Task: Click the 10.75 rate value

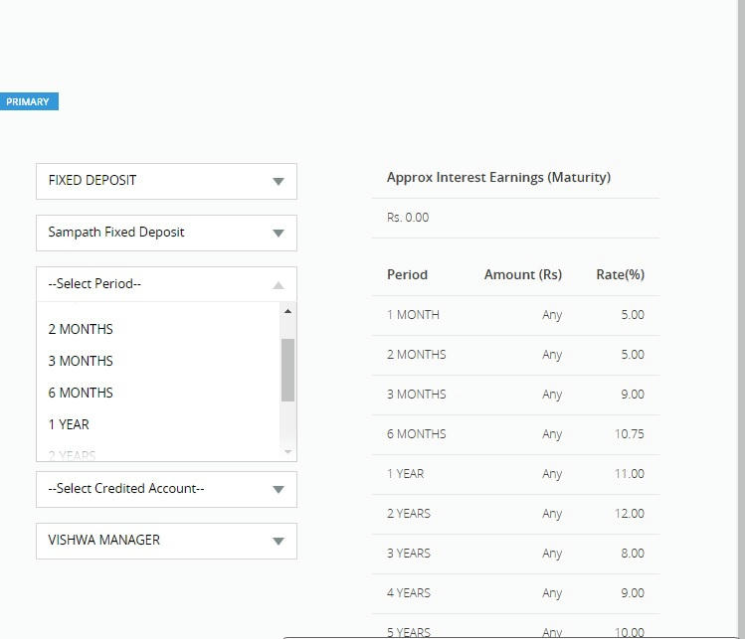Action: 629,434
